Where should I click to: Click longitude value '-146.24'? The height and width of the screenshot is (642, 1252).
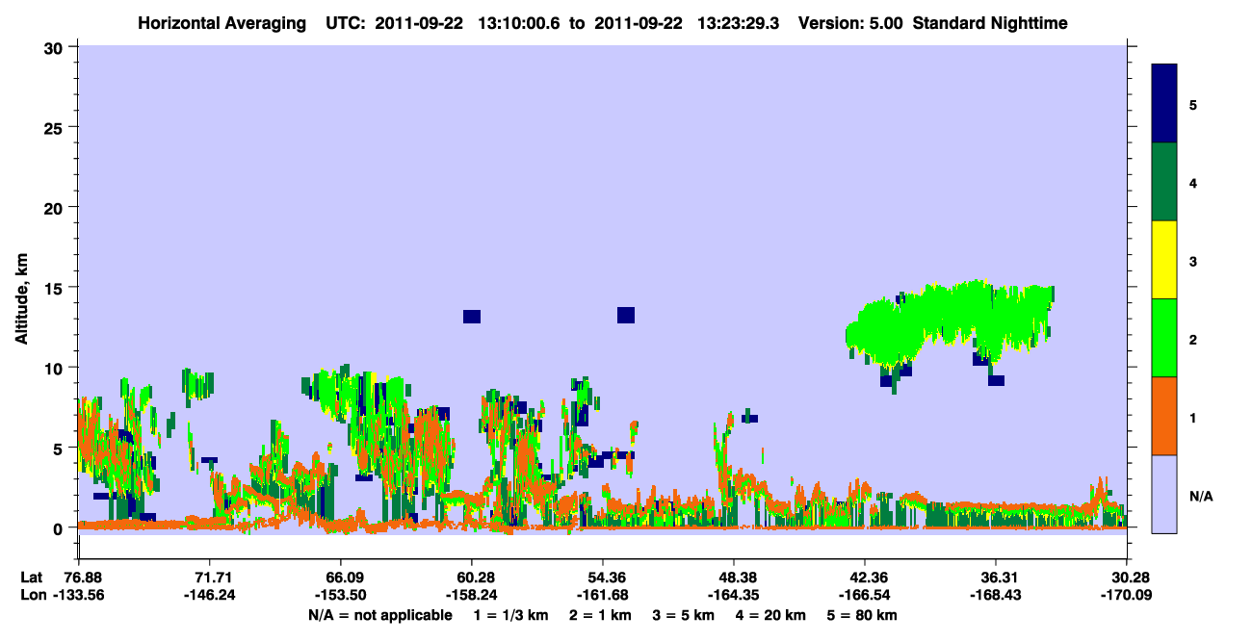(x=210, y=594)
